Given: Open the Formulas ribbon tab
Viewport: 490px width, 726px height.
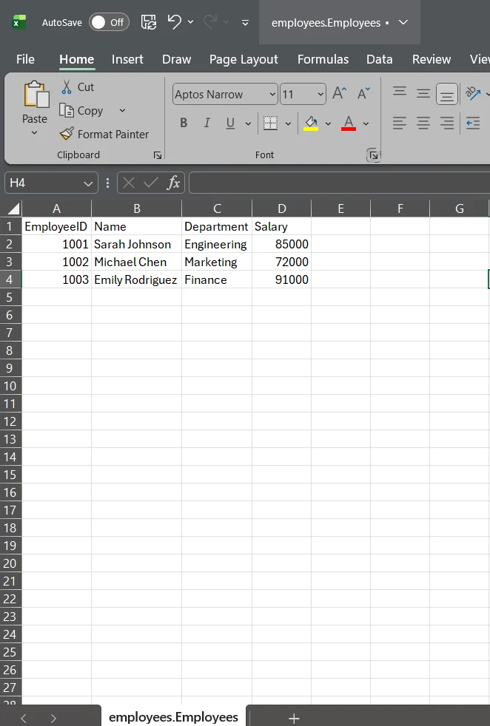Looking at the screenshot, I should click(323, 59).
